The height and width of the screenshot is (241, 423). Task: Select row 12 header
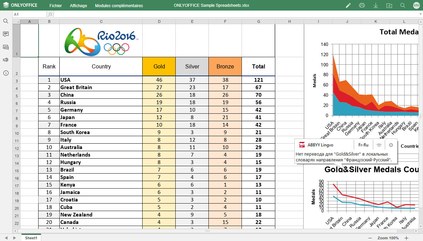point(16,147)
